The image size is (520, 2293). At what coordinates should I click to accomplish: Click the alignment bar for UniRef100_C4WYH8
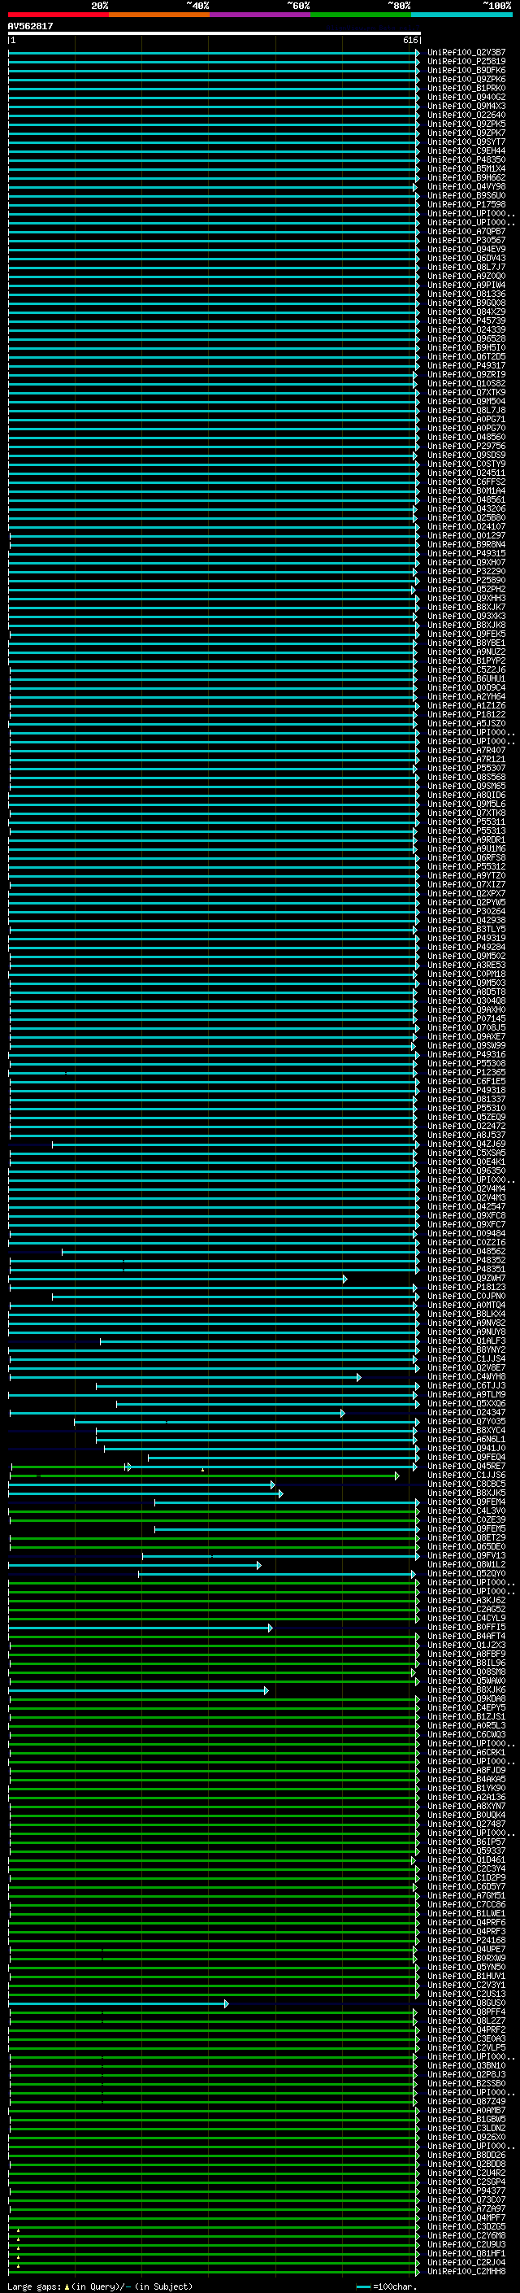185,1378
